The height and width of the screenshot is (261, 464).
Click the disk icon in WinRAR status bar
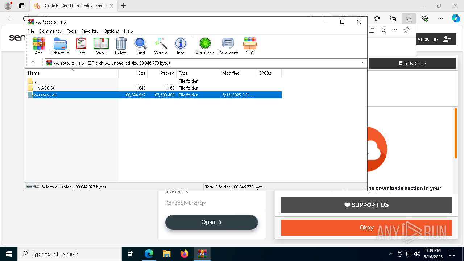[29, 187]
